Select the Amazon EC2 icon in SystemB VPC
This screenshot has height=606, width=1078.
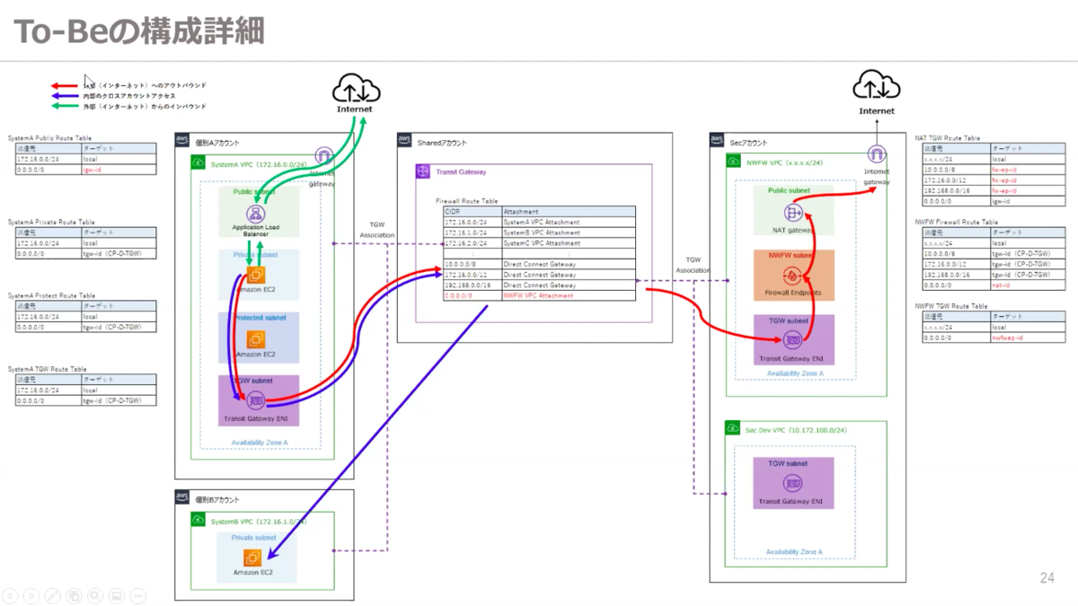click(x=252, y=558)
